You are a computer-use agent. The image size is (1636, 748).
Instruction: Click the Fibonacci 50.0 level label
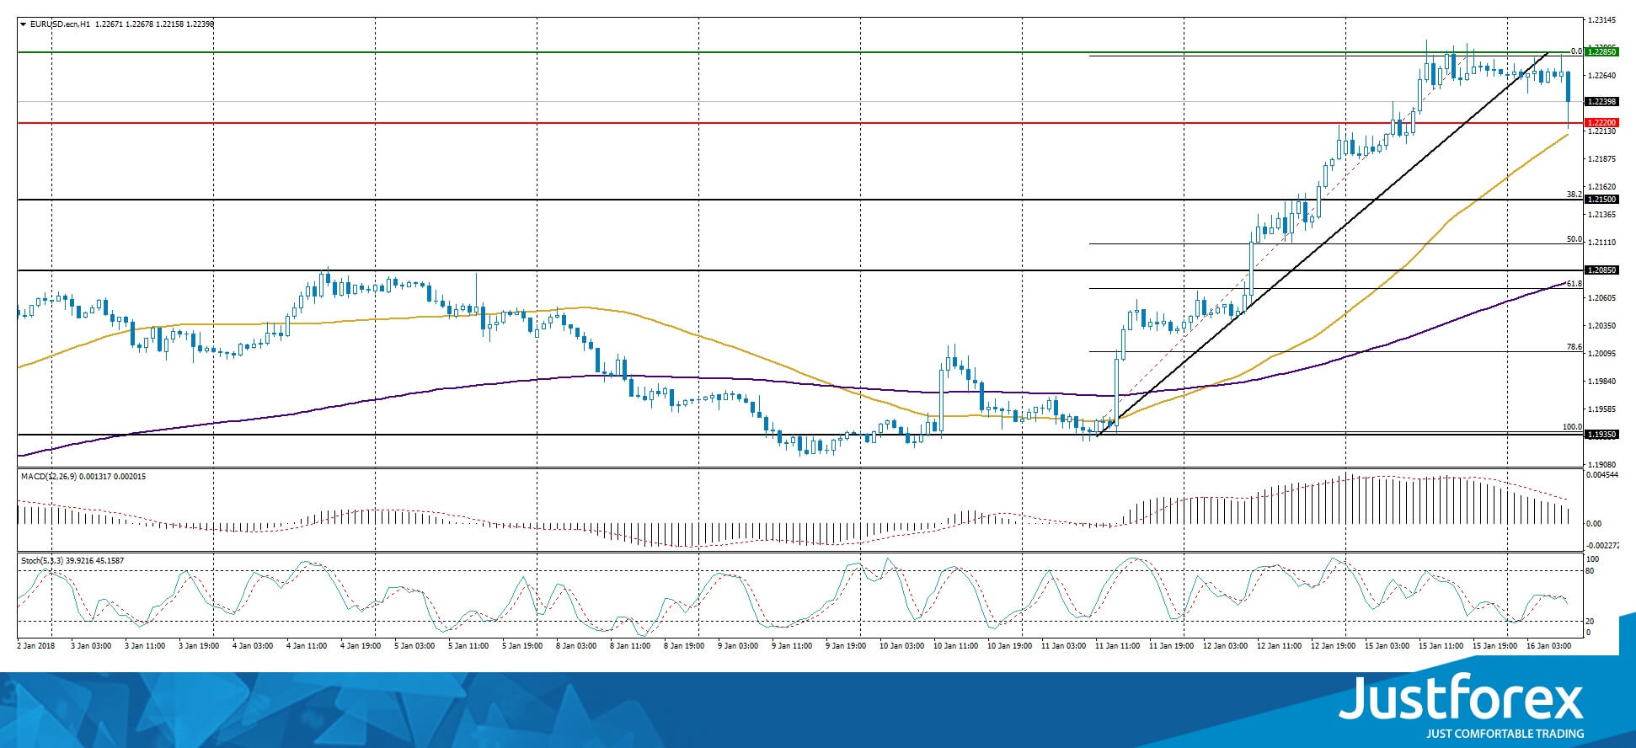tap(1574, 239)
